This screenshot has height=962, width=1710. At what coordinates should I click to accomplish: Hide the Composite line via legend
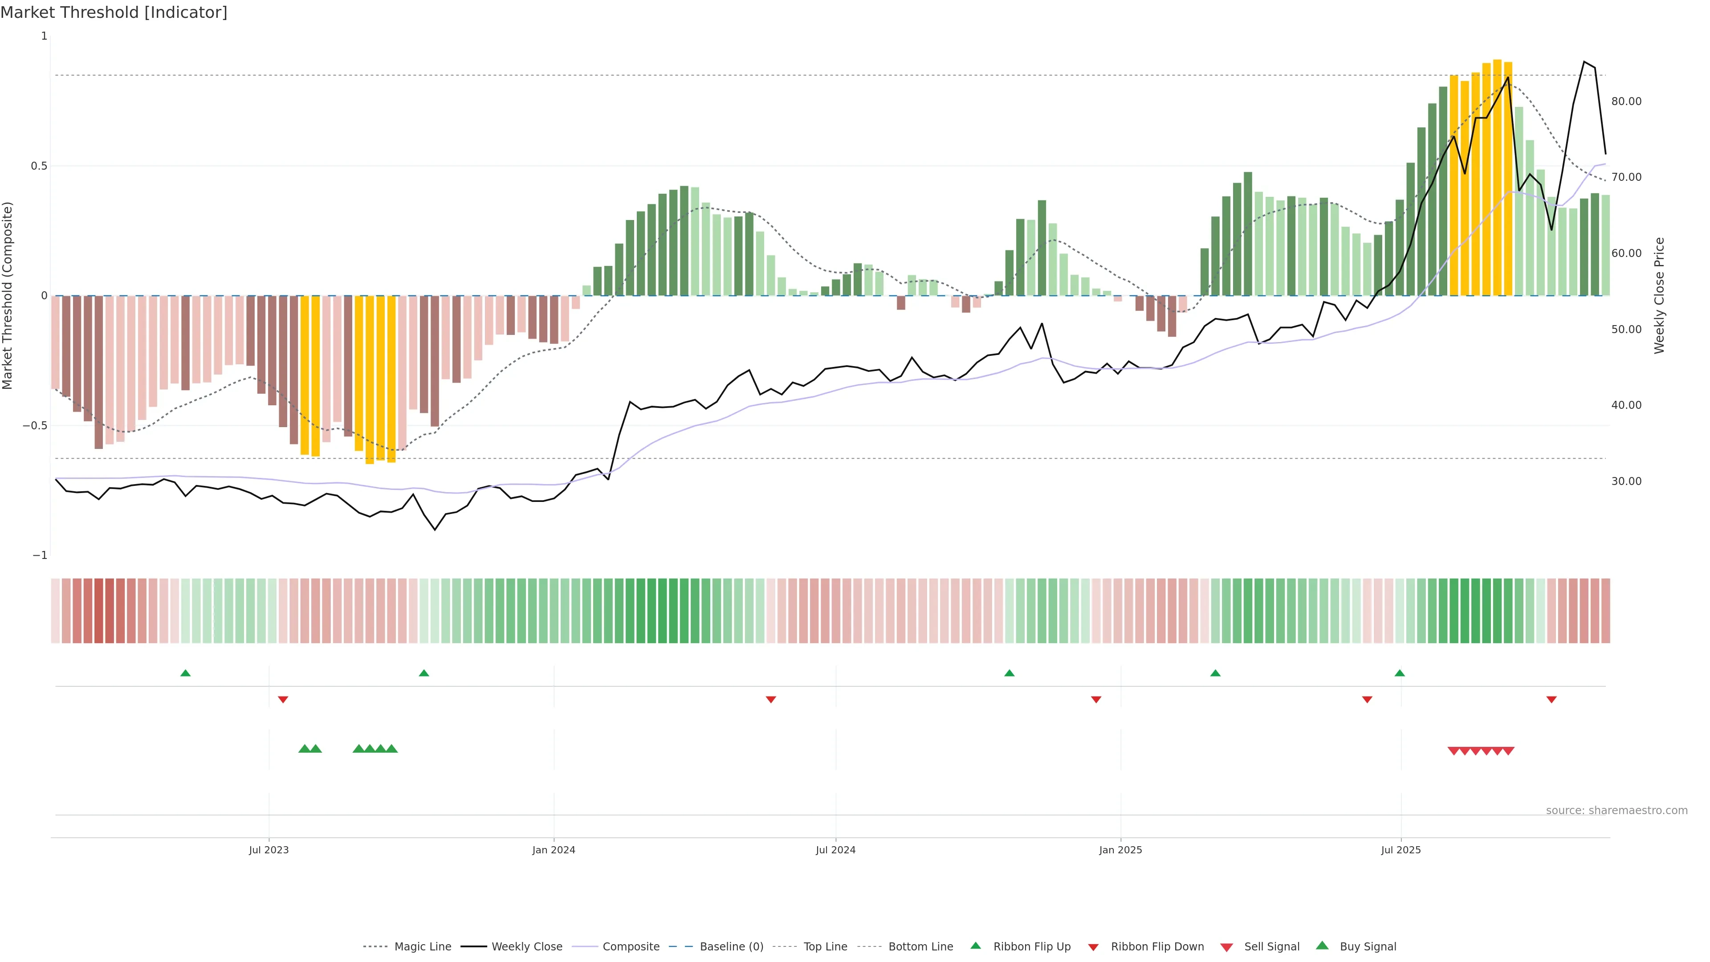(631, 947)
